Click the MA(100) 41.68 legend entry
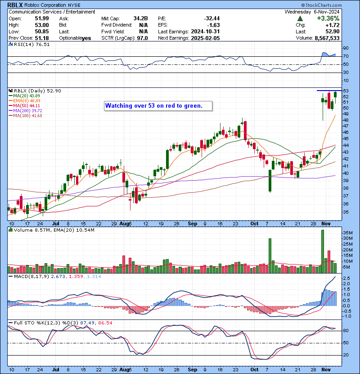This screenshot has height=374, width=360. pyautogui.click(x=25, y=116)
